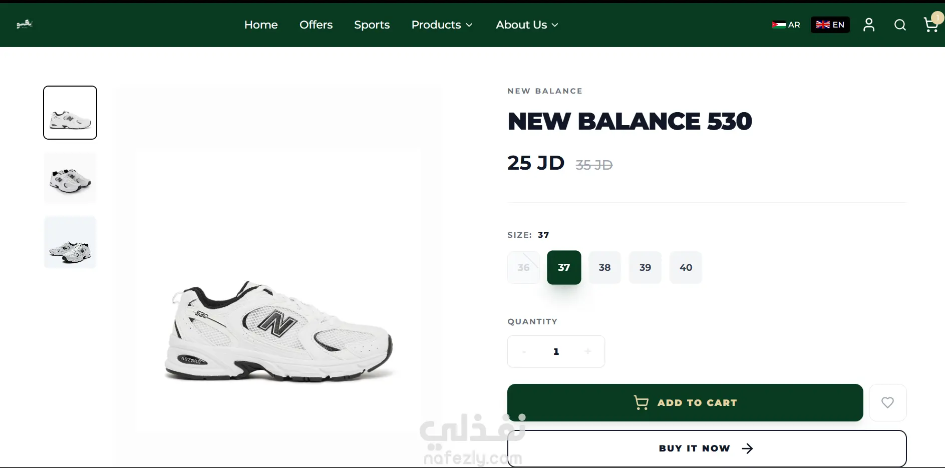Decrease quantity with the minus button
The image size is (945, 468).
pos(524,351)
